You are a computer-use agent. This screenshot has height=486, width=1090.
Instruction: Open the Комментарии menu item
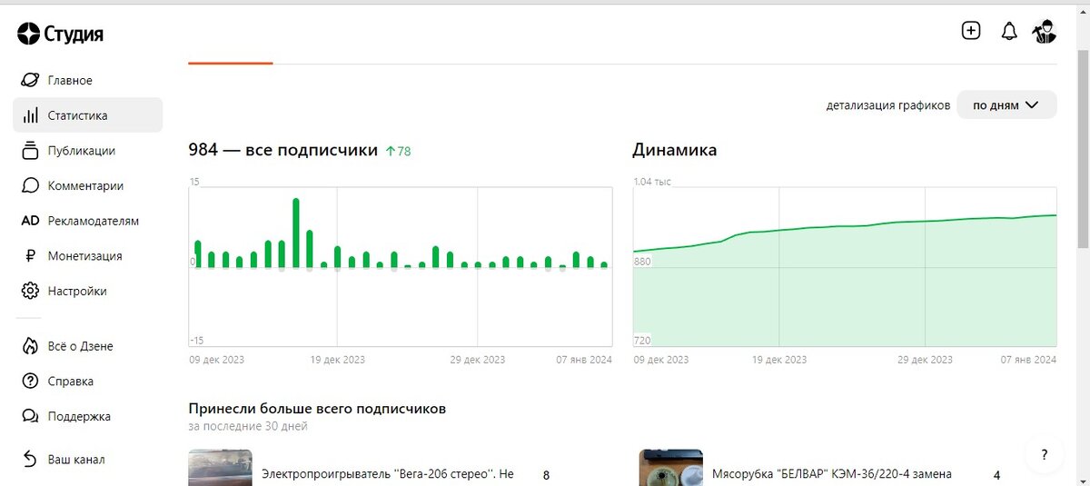click(85, 185)
